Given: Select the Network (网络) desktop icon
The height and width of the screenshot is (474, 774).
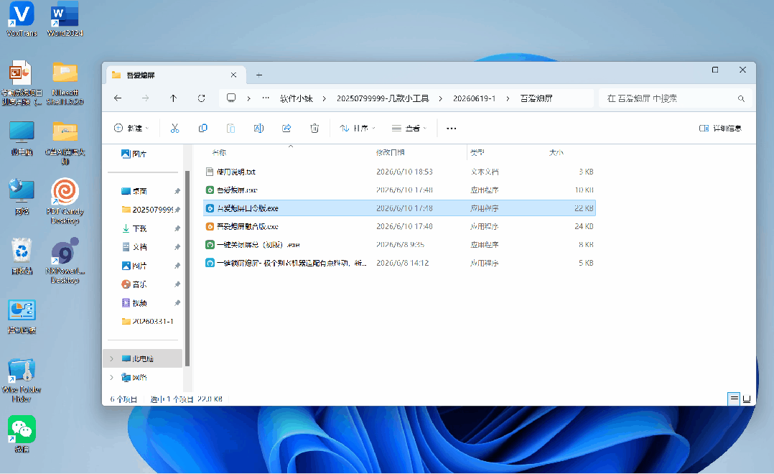Looking at the screenshot, I should (x=22, y=197).
